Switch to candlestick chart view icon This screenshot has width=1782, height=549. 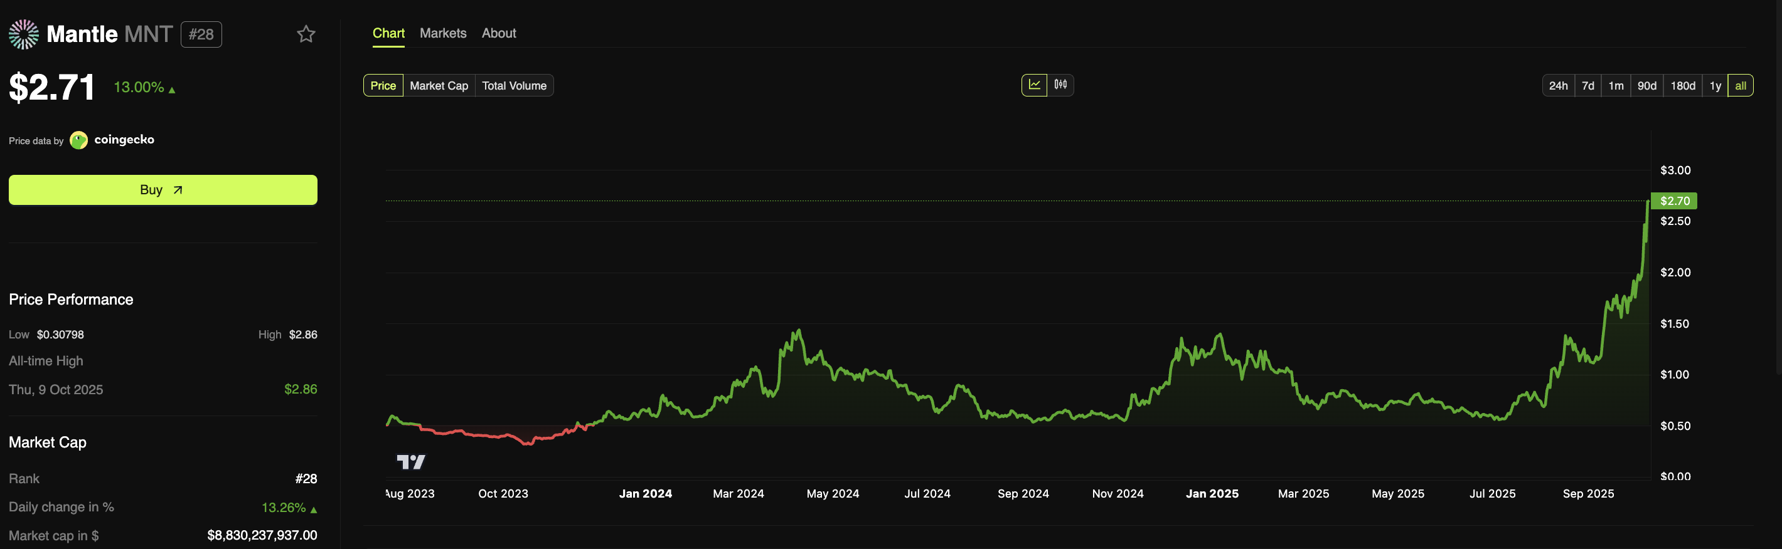click(x=1060, y=85)
